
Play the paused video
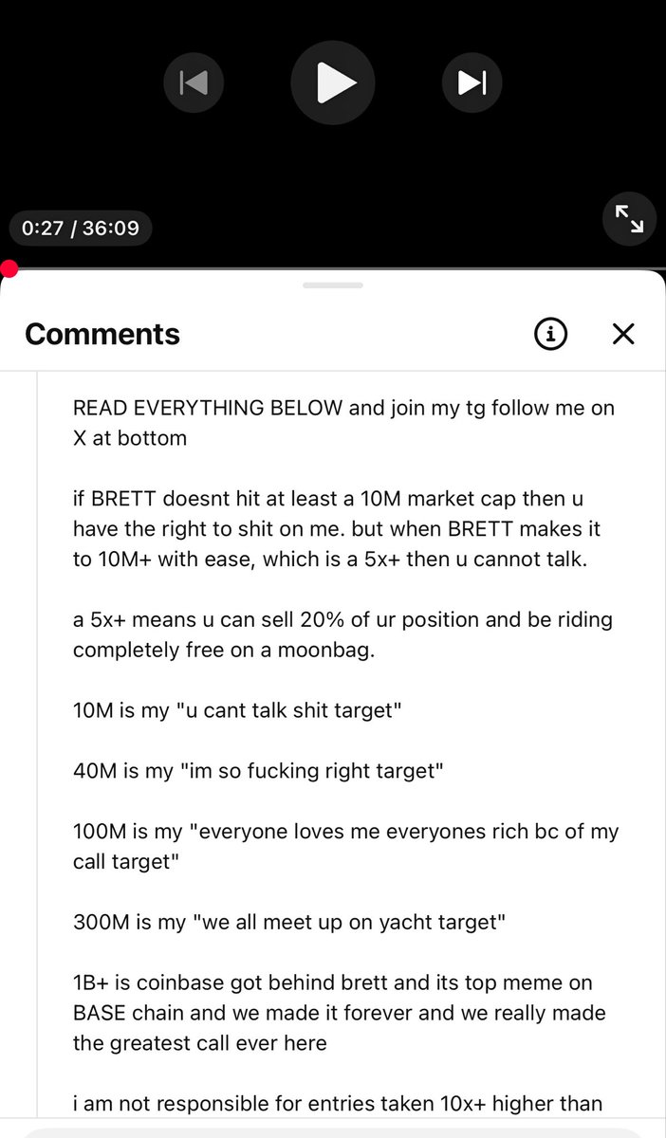(x=333, y=83)
